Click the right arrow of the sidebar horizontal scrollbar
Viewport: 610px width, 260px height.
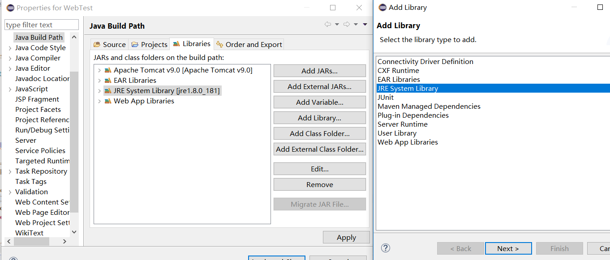coord(64,241)
